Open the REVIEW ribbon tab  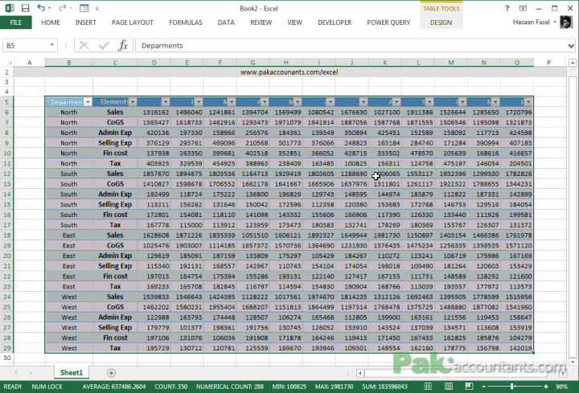(x=261, y=23)
